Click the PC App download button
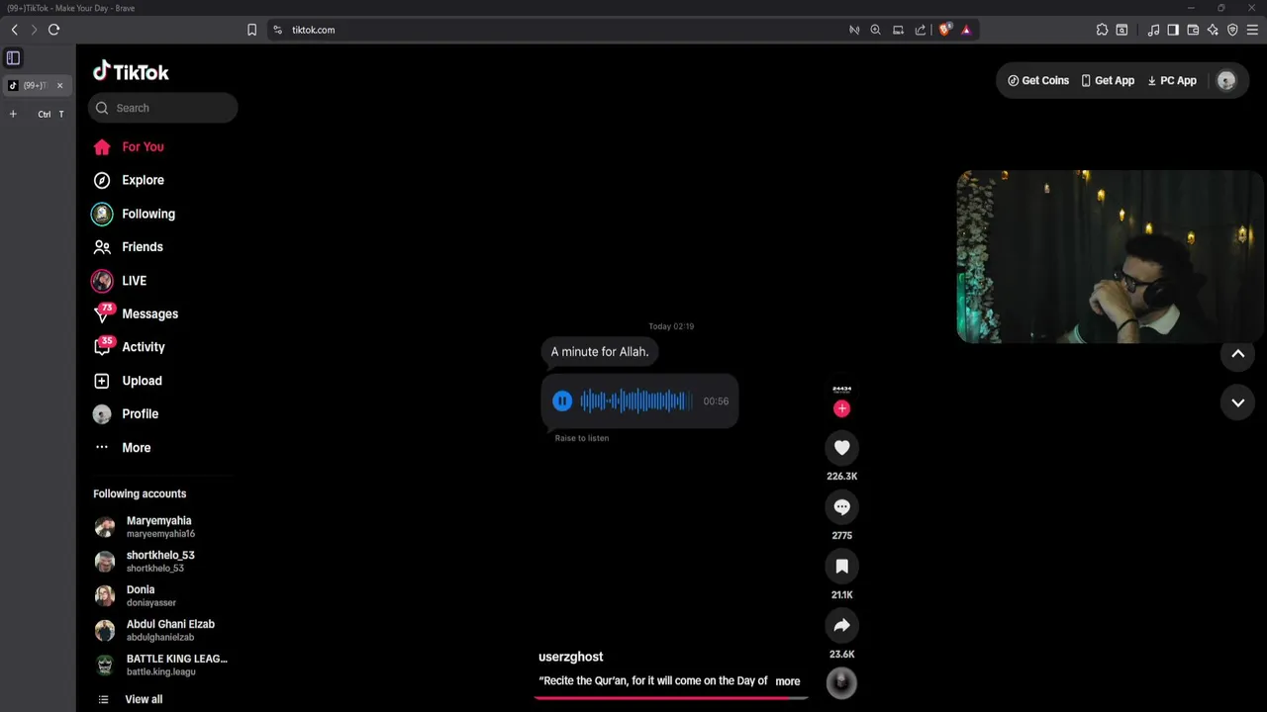1267x712 pixels. point(1172,81)
